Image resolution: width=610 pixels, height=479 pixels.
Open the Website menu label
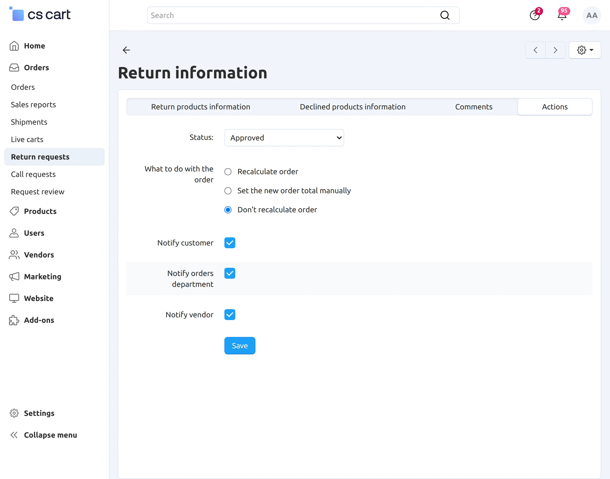point(38,298)
